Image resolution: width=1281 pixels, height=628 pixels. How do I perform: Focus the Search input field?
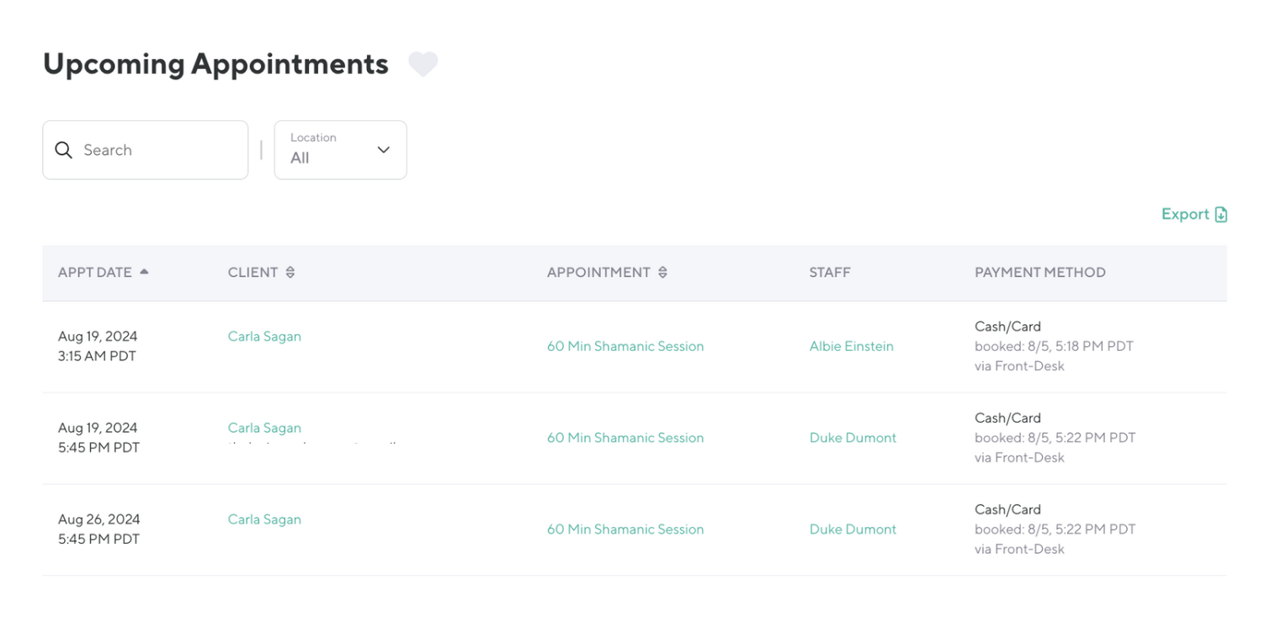pos(160,150)
